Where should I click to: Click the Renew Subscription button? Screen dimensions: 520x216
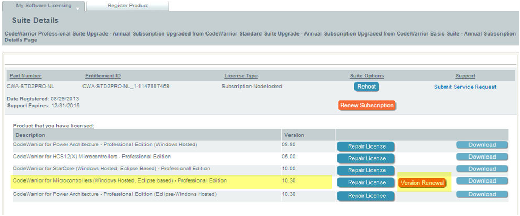point(367,106)
